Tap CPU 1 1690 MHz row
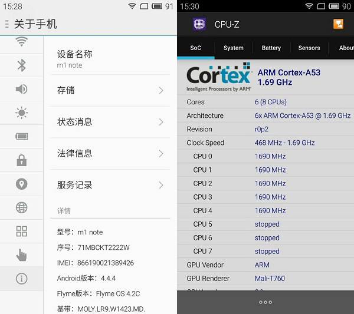 (265, 170)
